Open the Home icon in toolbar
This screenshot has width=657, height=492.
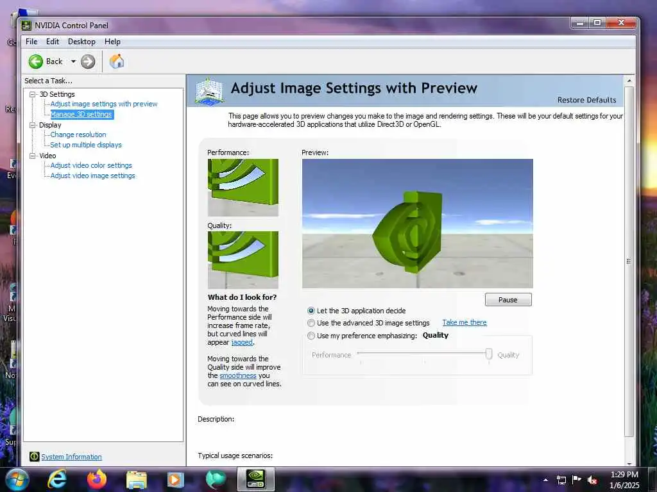[117, 61]
